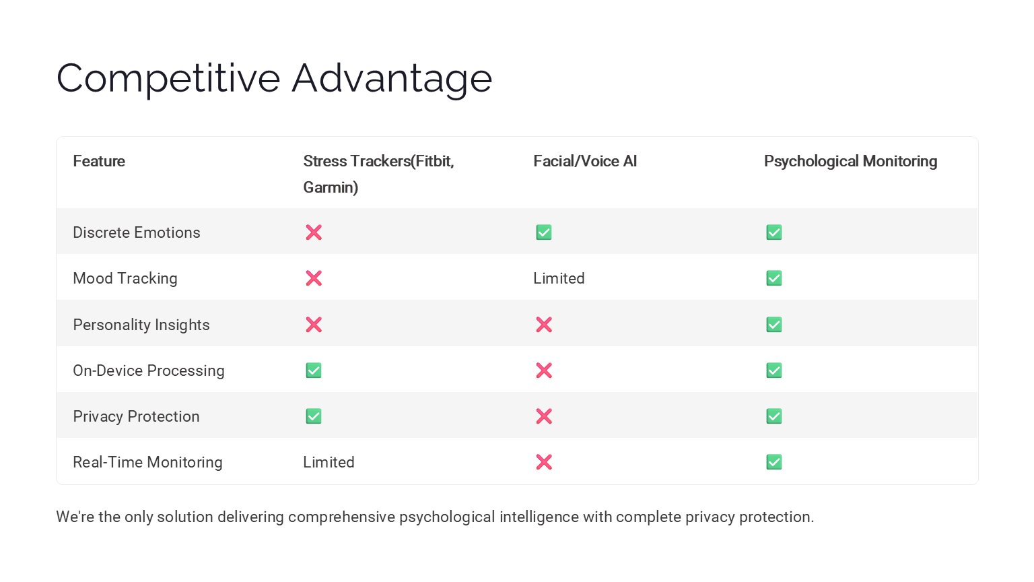Click green check for Discrete Emotions under Psychological Monitoring
This screenshot has height=582, width=1034.
coord(774,232)
